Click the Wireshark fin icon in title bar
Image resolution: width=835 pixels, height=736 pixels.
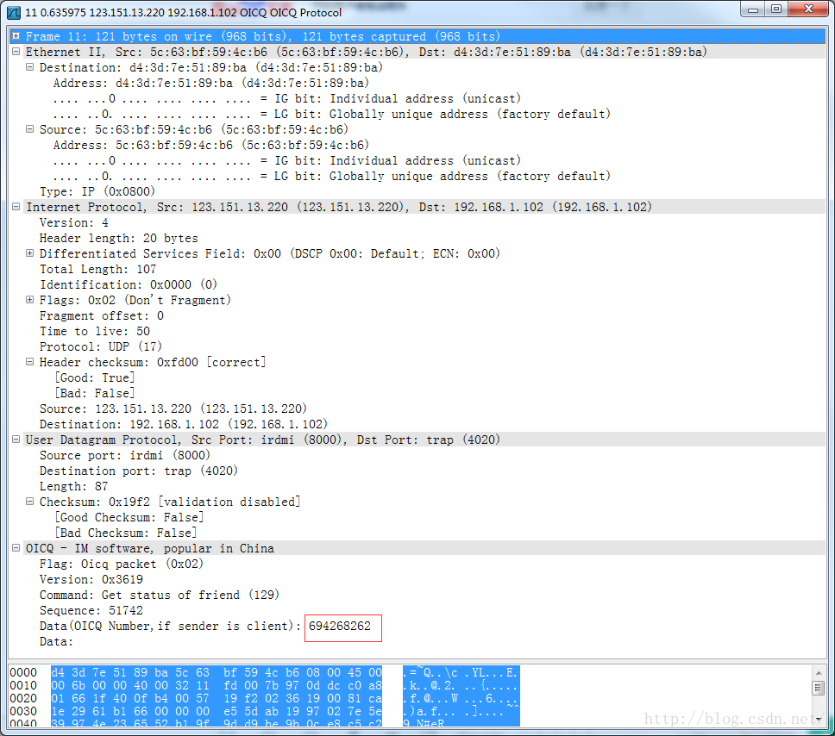pos(13,12)
